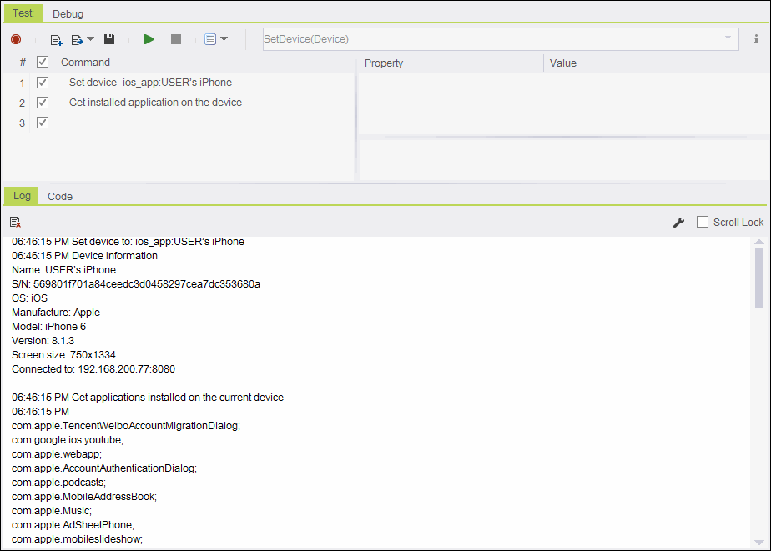This screenshot has width=771, height=551.
Task: Click the new test file icon
Action: coord(56,39)
